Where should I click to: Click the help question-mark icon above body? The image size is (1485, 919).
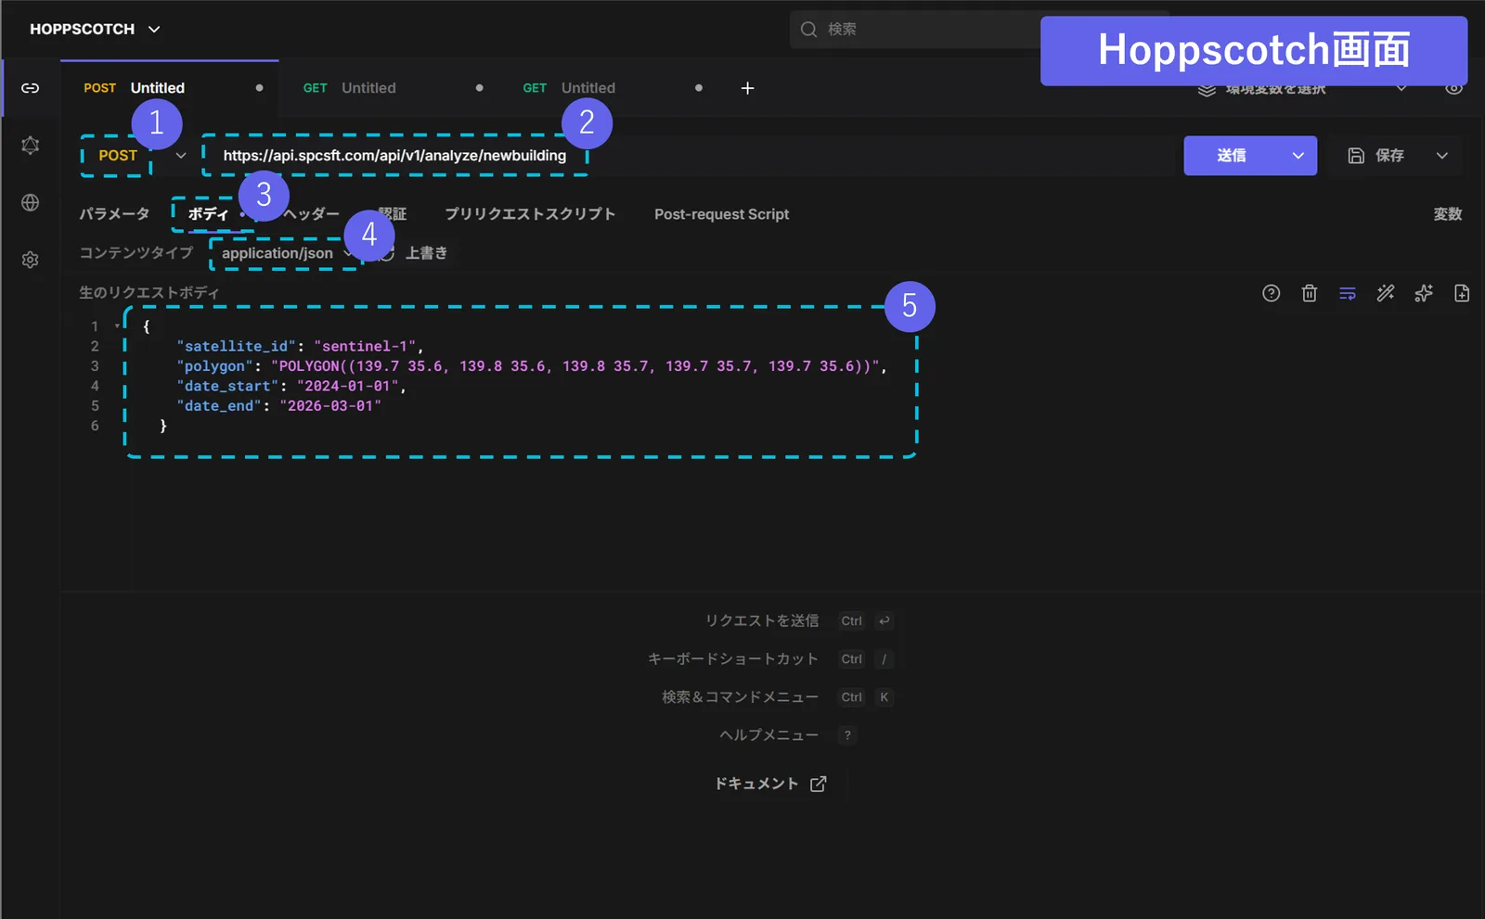(x=1272, y=293)
